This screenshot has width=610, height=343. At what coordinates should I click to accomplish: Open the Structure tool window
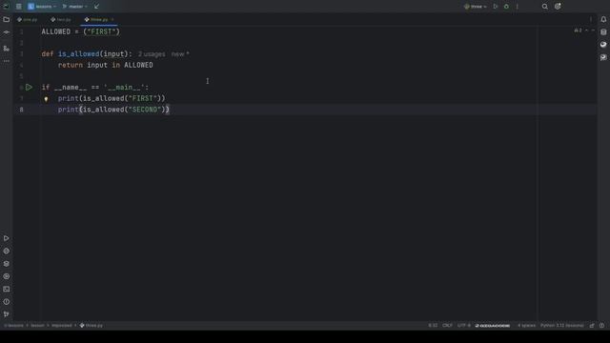7,49
